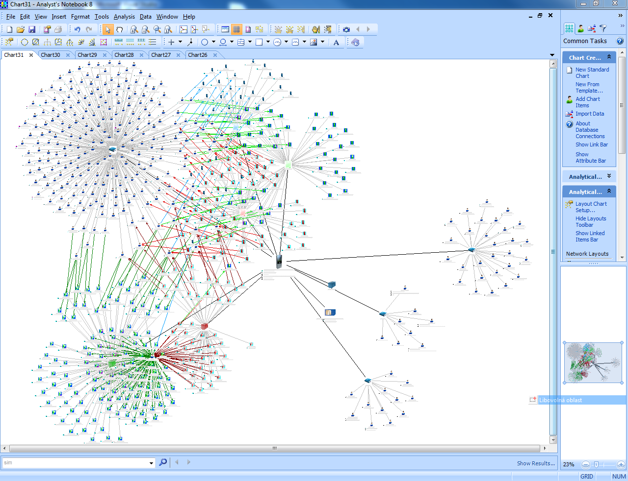Open dropdown arrow next to circle entity tool
628x481 pixels.
[213, 42]
